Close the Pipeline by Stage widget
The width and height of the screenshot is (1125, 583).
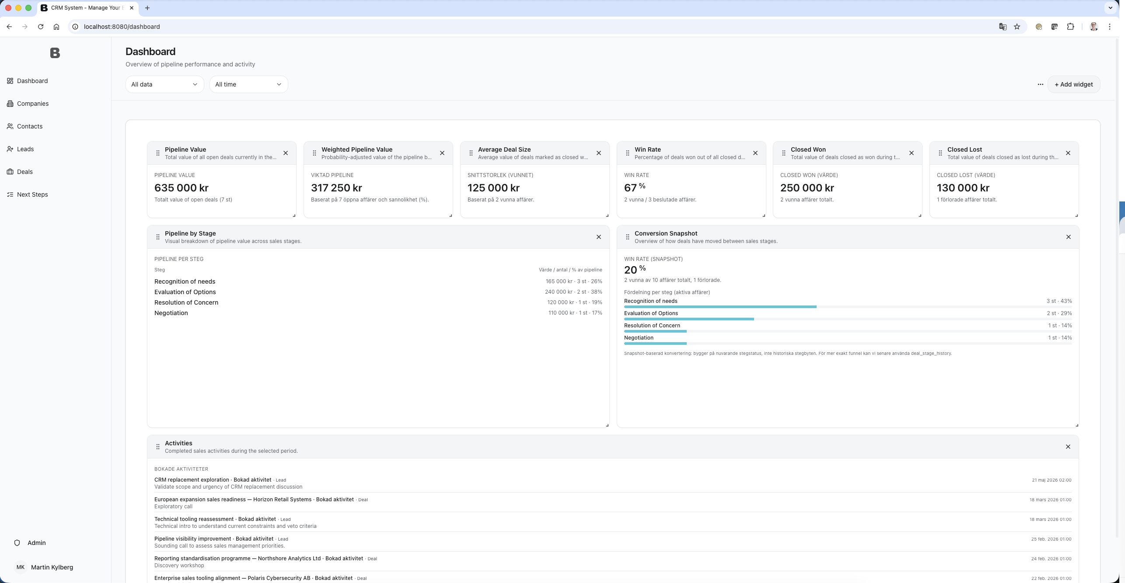(x=598, y=237)
